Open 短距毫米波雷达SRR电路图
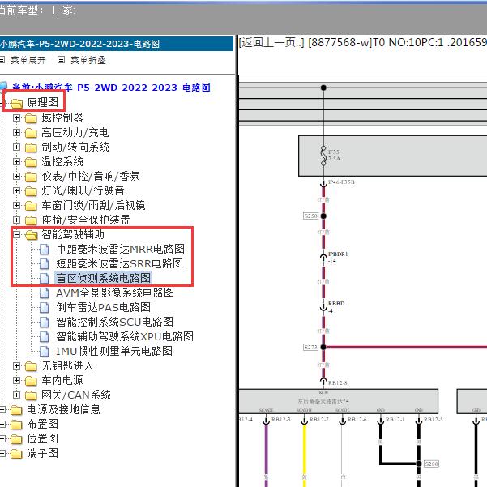Screen dimensions: 487x487 [120, 263]
